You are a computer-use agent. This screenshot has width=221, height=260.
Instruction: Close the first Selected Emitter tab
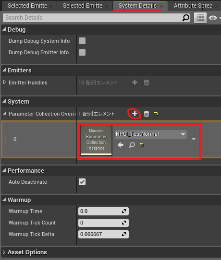coord(50,6)
